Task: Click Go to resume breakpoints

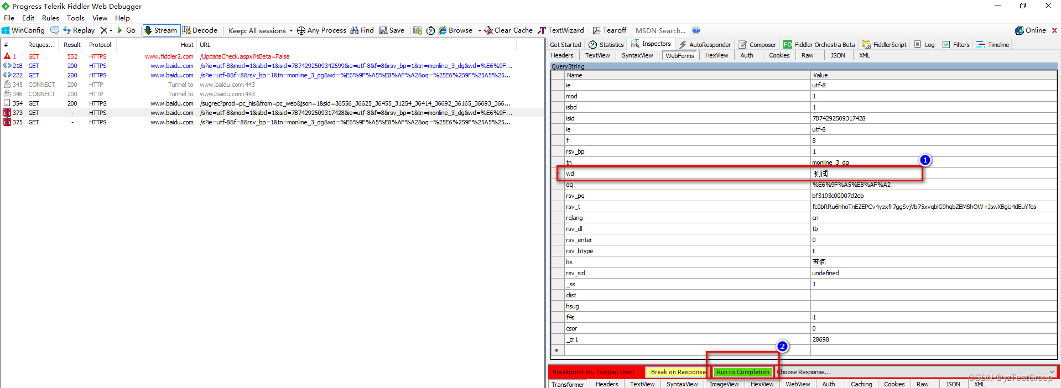Action: [126, 30]
